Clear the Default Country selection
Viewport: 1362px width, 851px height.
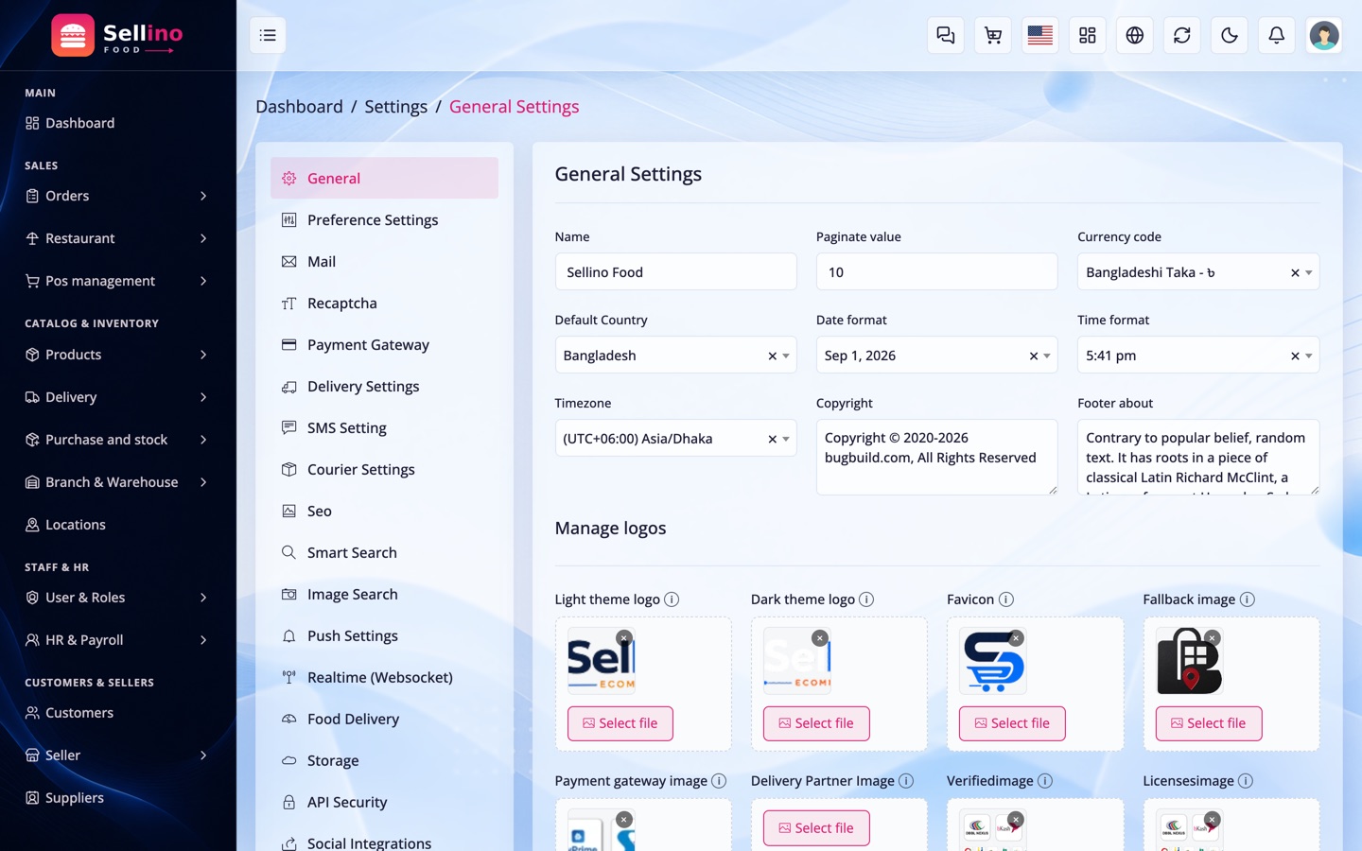tap(772, 356)
